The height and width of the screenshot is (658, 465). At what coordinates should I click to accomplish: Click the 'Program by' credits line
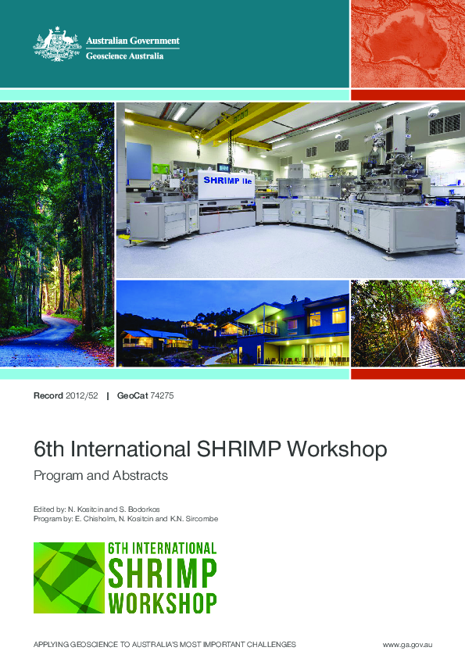126,519
